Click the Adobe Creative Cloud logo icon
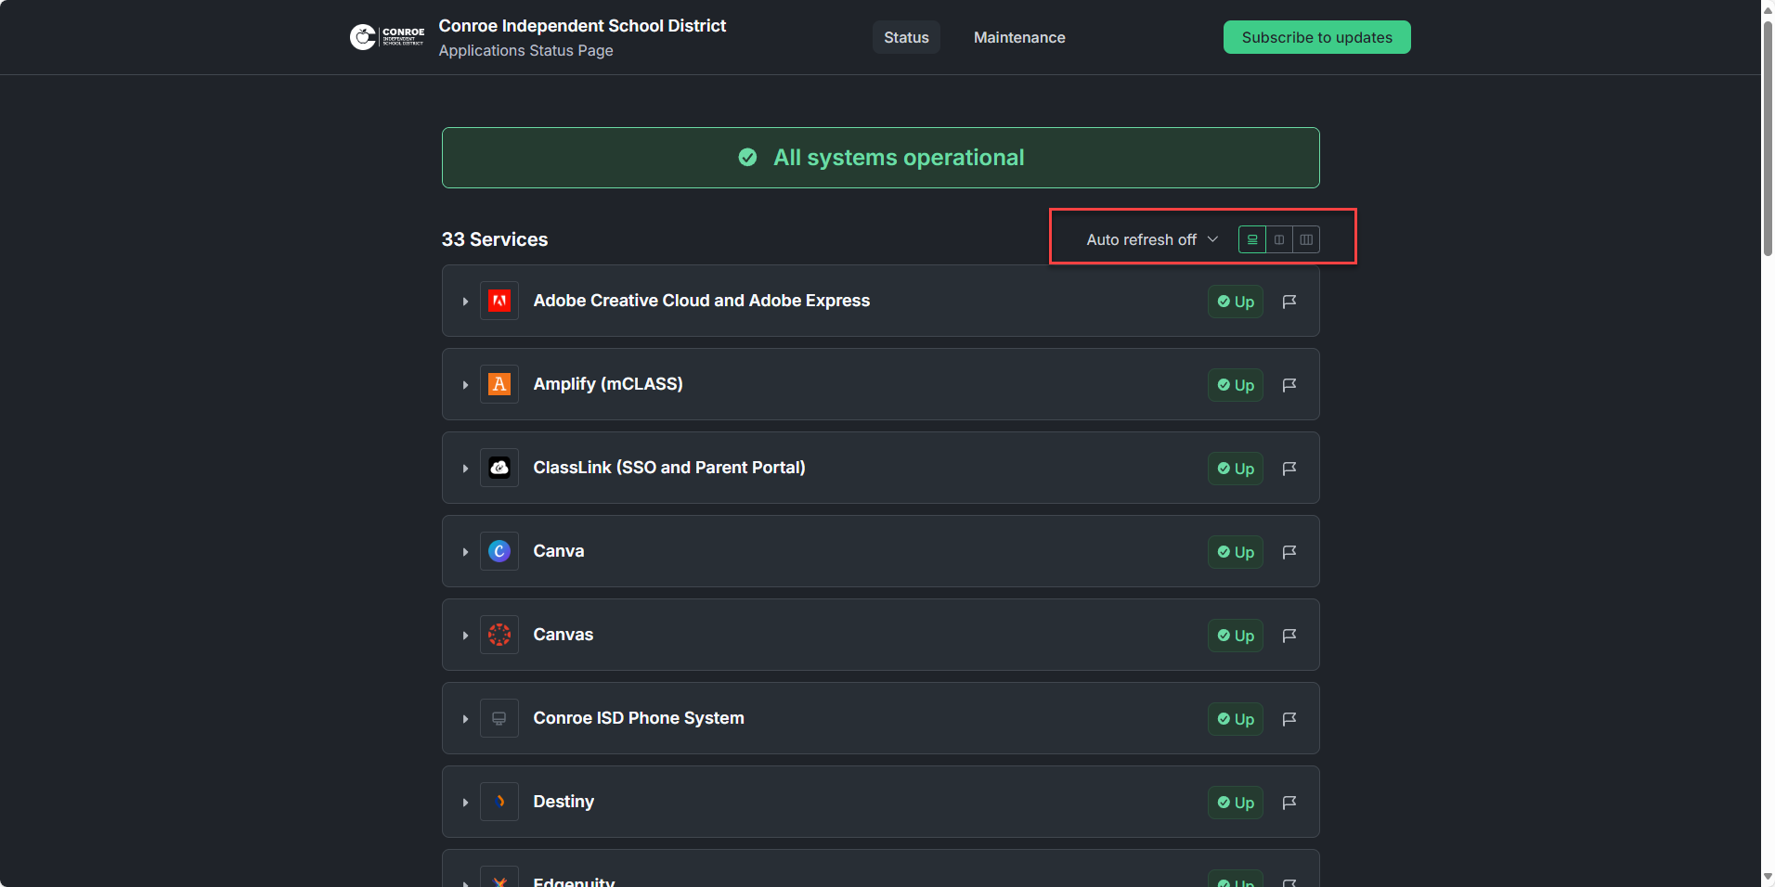This screenshot has height=887, width=1775. click(x=499, y=301)
